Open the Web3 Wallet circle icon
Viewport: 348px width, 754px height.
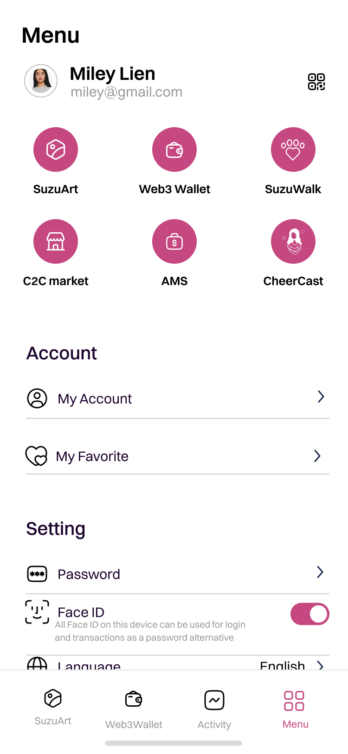point(174,149)
